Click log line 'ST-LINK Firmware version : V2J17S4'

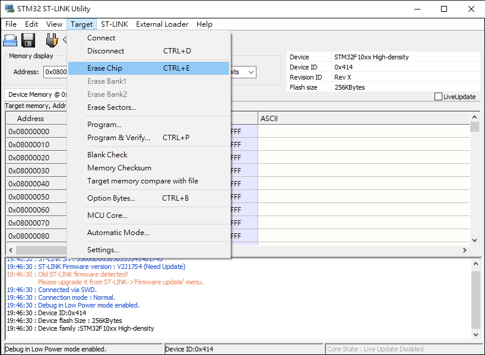96,267
